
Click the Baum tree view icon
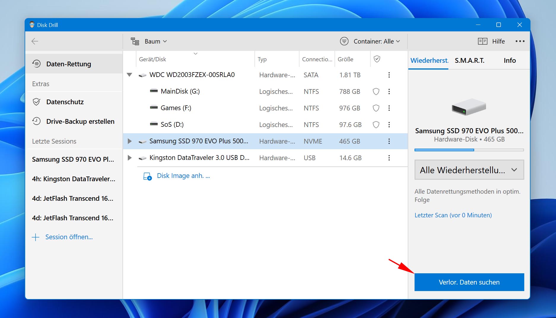click(135, 41)
